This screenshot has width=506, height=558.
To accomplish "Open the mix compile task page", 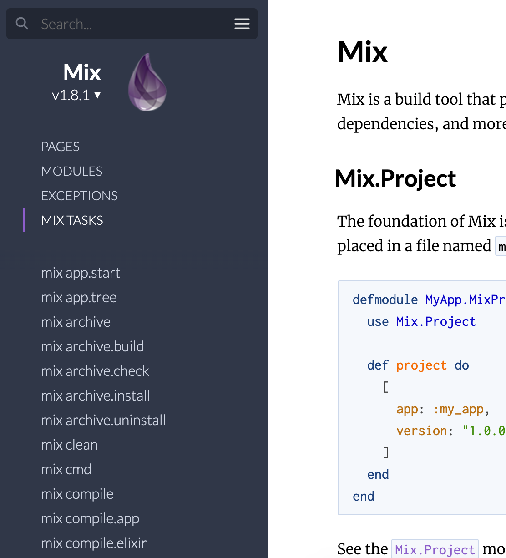I will click(x=77, y=494).
